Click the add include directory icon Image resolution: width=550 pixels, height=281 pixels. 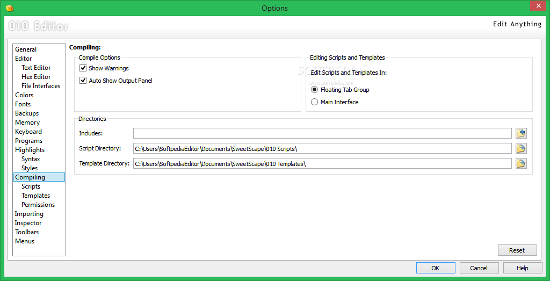pos(521,133)
